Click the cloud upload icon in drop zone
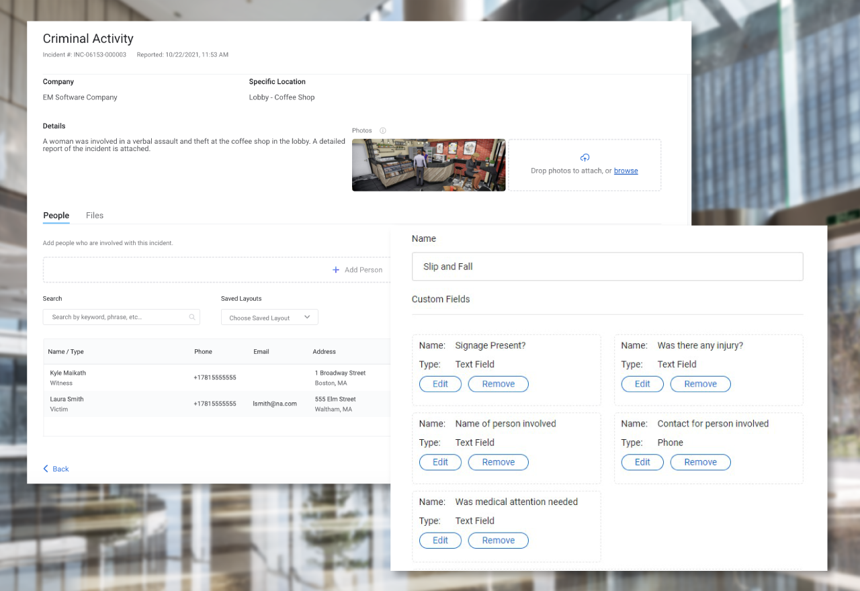This screenshot has width=860, height=591. (585, 158)
